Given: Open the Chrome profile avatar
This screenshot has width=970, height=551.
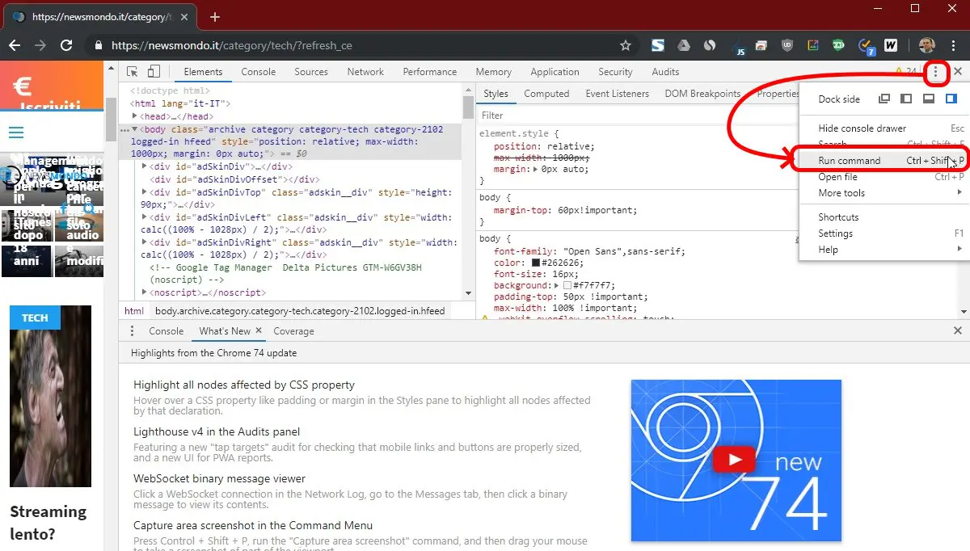Looking at the screenshot, I should (x=927, y=46).
